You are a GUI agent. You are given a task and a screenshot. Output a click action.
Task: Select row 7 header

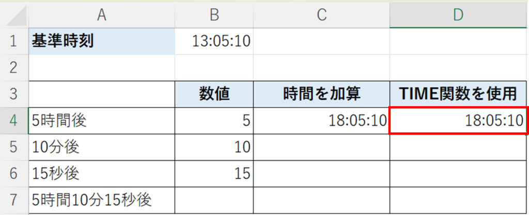pyautogui.click(x=14, y=200)
